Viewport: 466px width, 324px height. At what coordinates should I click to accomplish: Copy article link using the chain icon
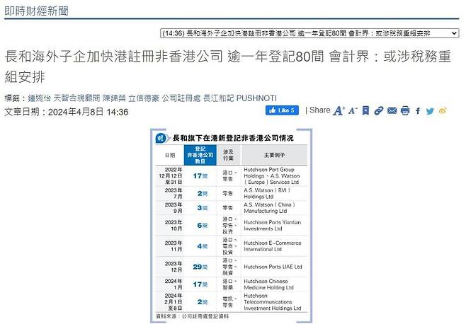click(379, 111)
